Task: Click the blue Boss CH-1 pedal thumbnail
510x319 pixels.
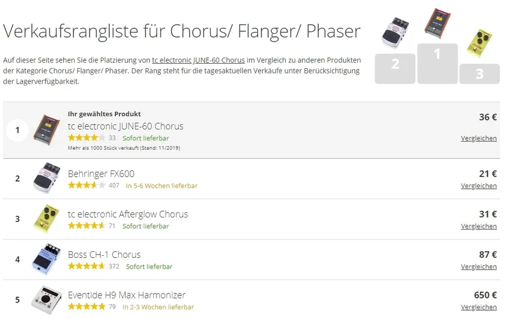Action: pos(46,259)
